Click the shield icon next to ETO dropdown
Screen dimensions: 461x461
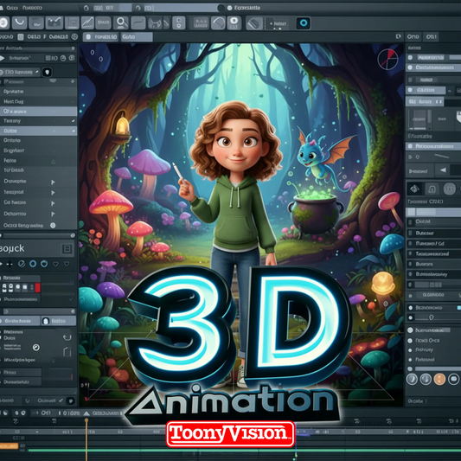[47, 72]
